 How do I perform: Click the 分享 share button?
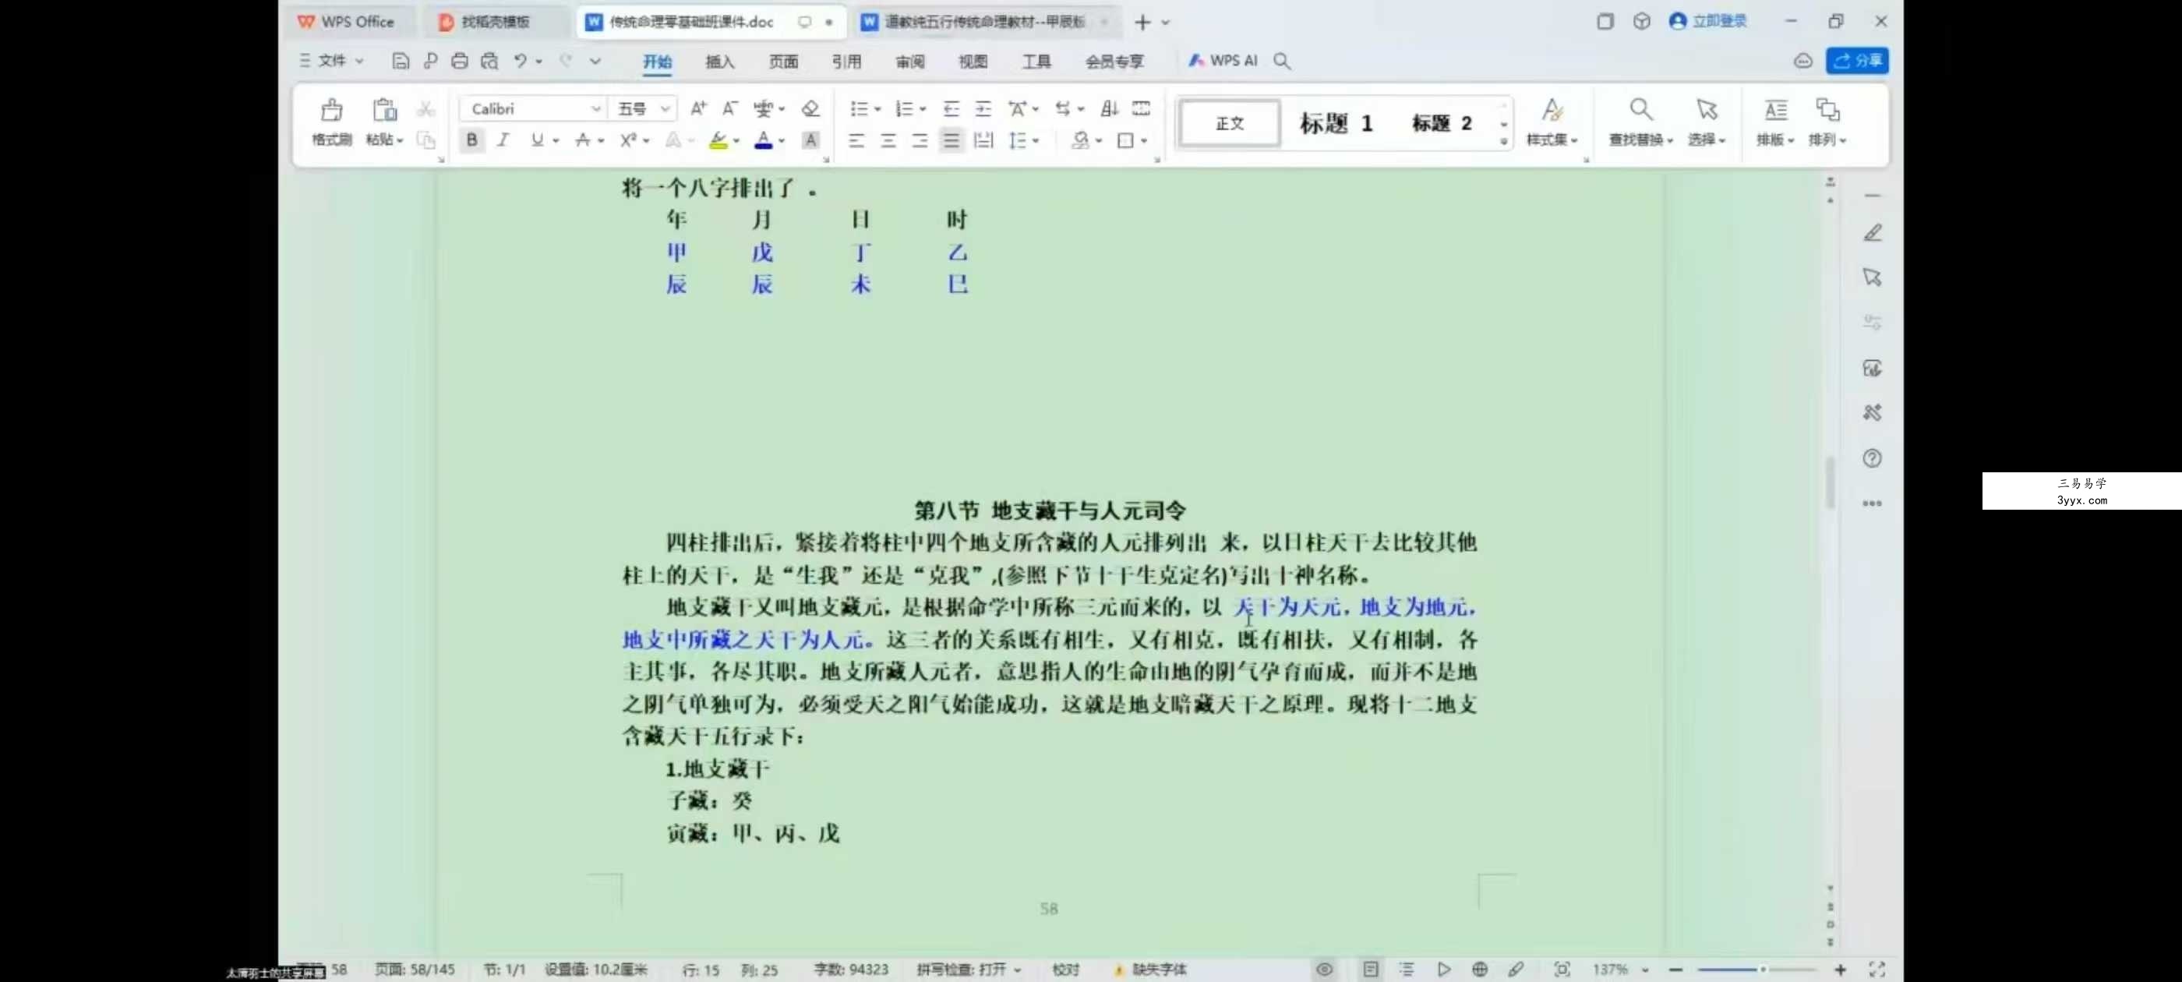1857,61
